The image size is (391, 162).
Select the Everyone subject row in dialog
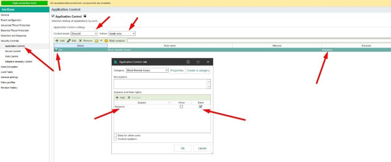(x=162, y=107)
